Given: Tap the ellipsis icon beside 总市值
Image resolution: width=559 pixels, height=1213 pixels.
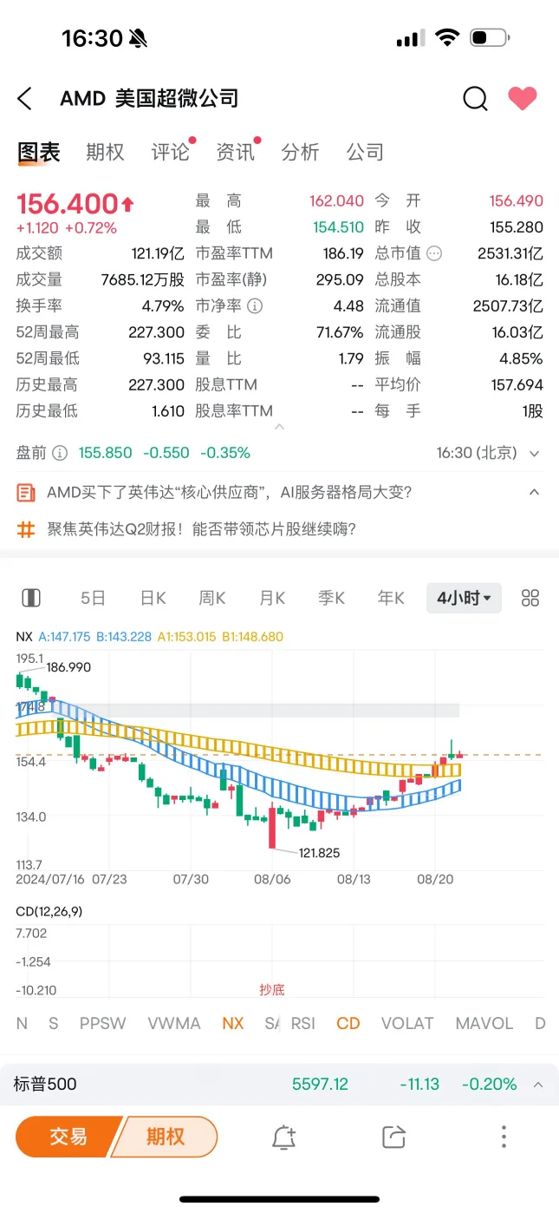Looking at the screenshot, I should (x=435, y=254).
